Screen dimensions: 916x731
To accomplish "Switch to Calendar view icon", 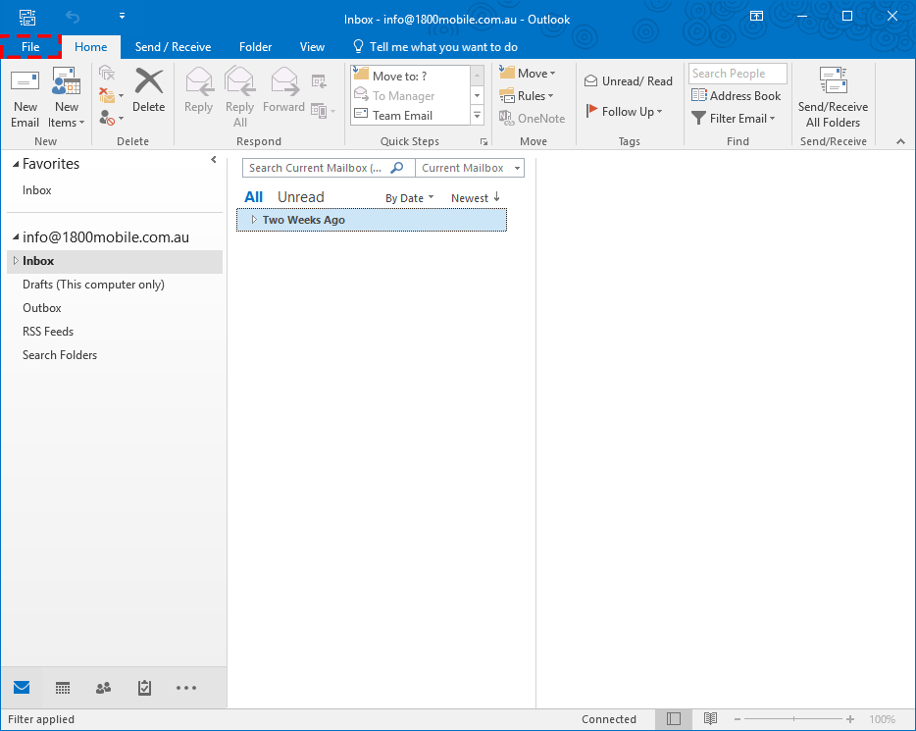I will [63, 688].
